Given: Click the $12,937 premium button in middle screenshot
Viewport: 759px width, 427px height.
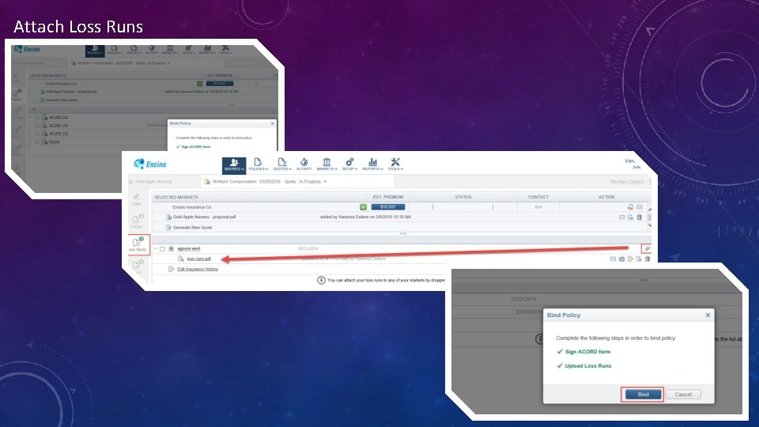Looking at the screenshot, I should tap(387, 206).
